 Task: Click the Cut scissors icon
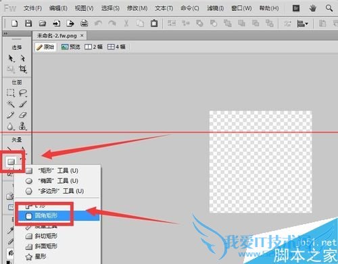pos(126,23)
